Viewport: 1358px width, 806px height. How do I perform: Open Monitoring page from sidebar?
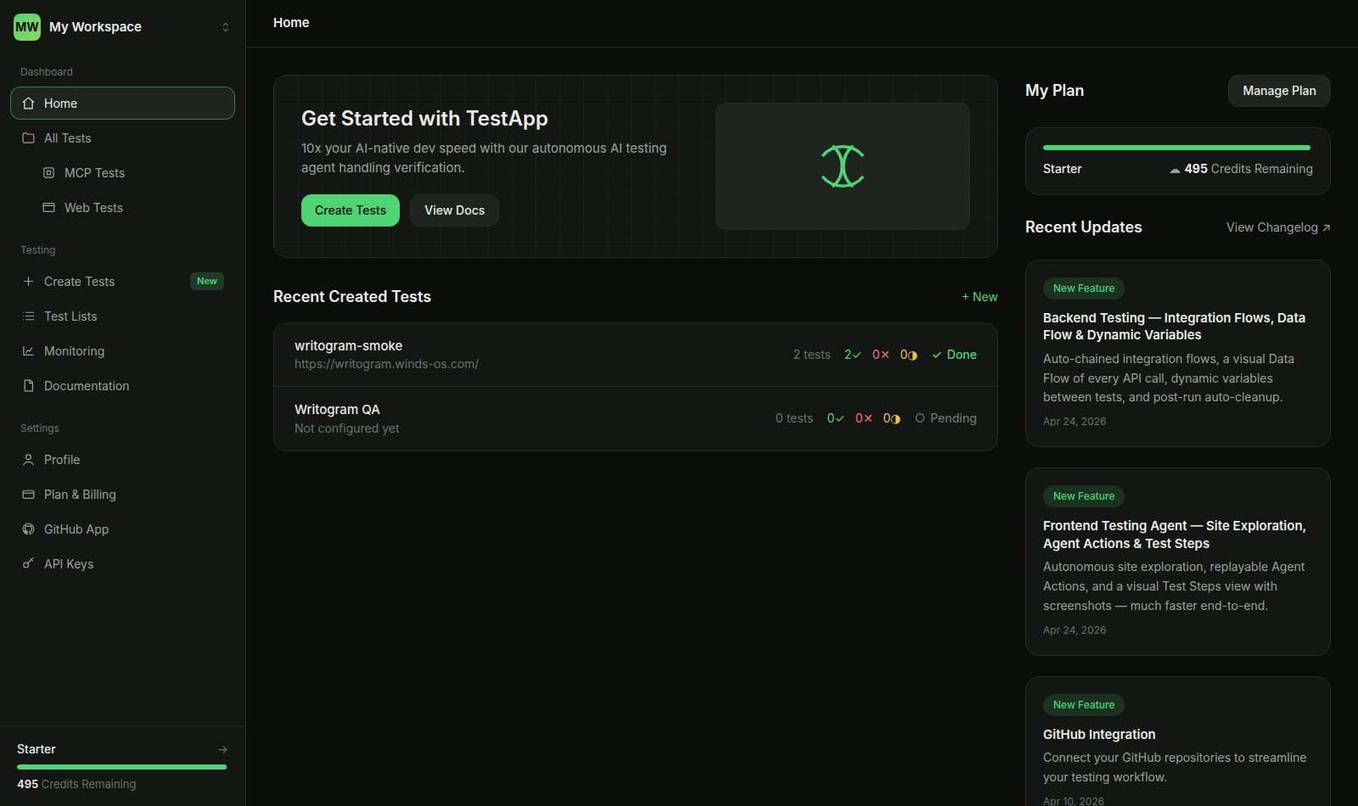[x=123, y=351]
